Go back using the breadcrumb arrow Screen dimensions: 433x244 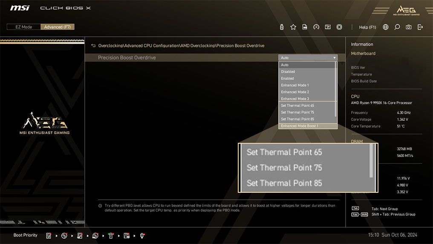point(93,45)
